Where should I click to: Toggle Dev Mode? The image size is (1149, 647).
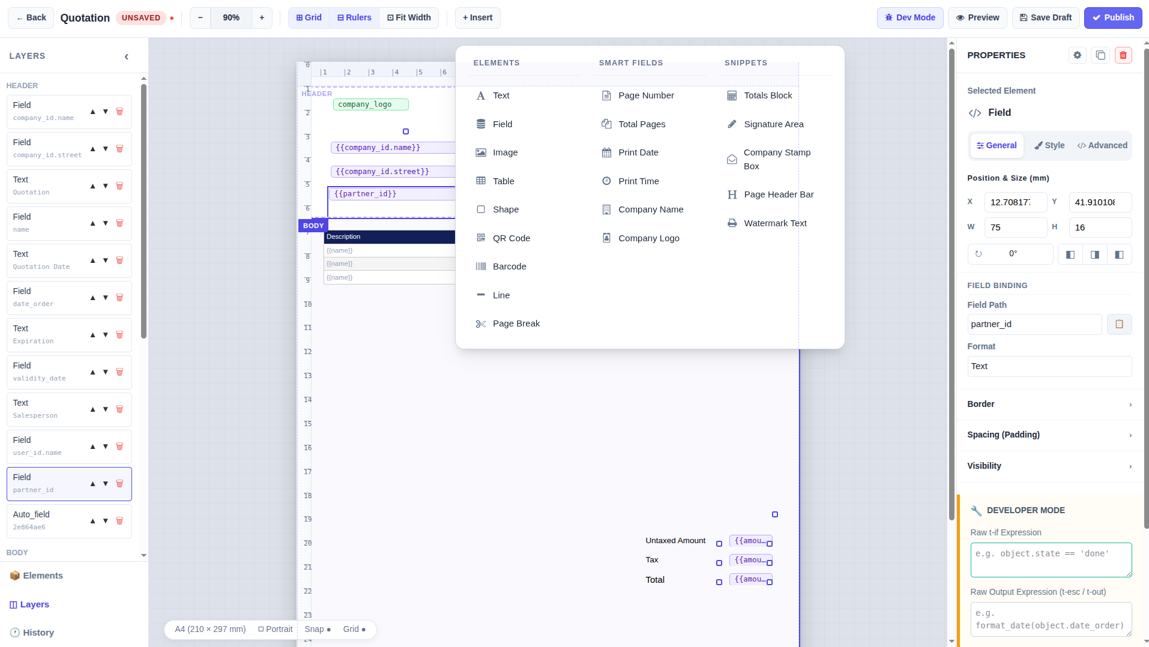click(x=910, y=18)
